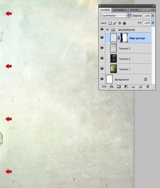Screen dimensions: 160x188
Task: Lock transparent pixels icon
Action: (x=110, y=23)
